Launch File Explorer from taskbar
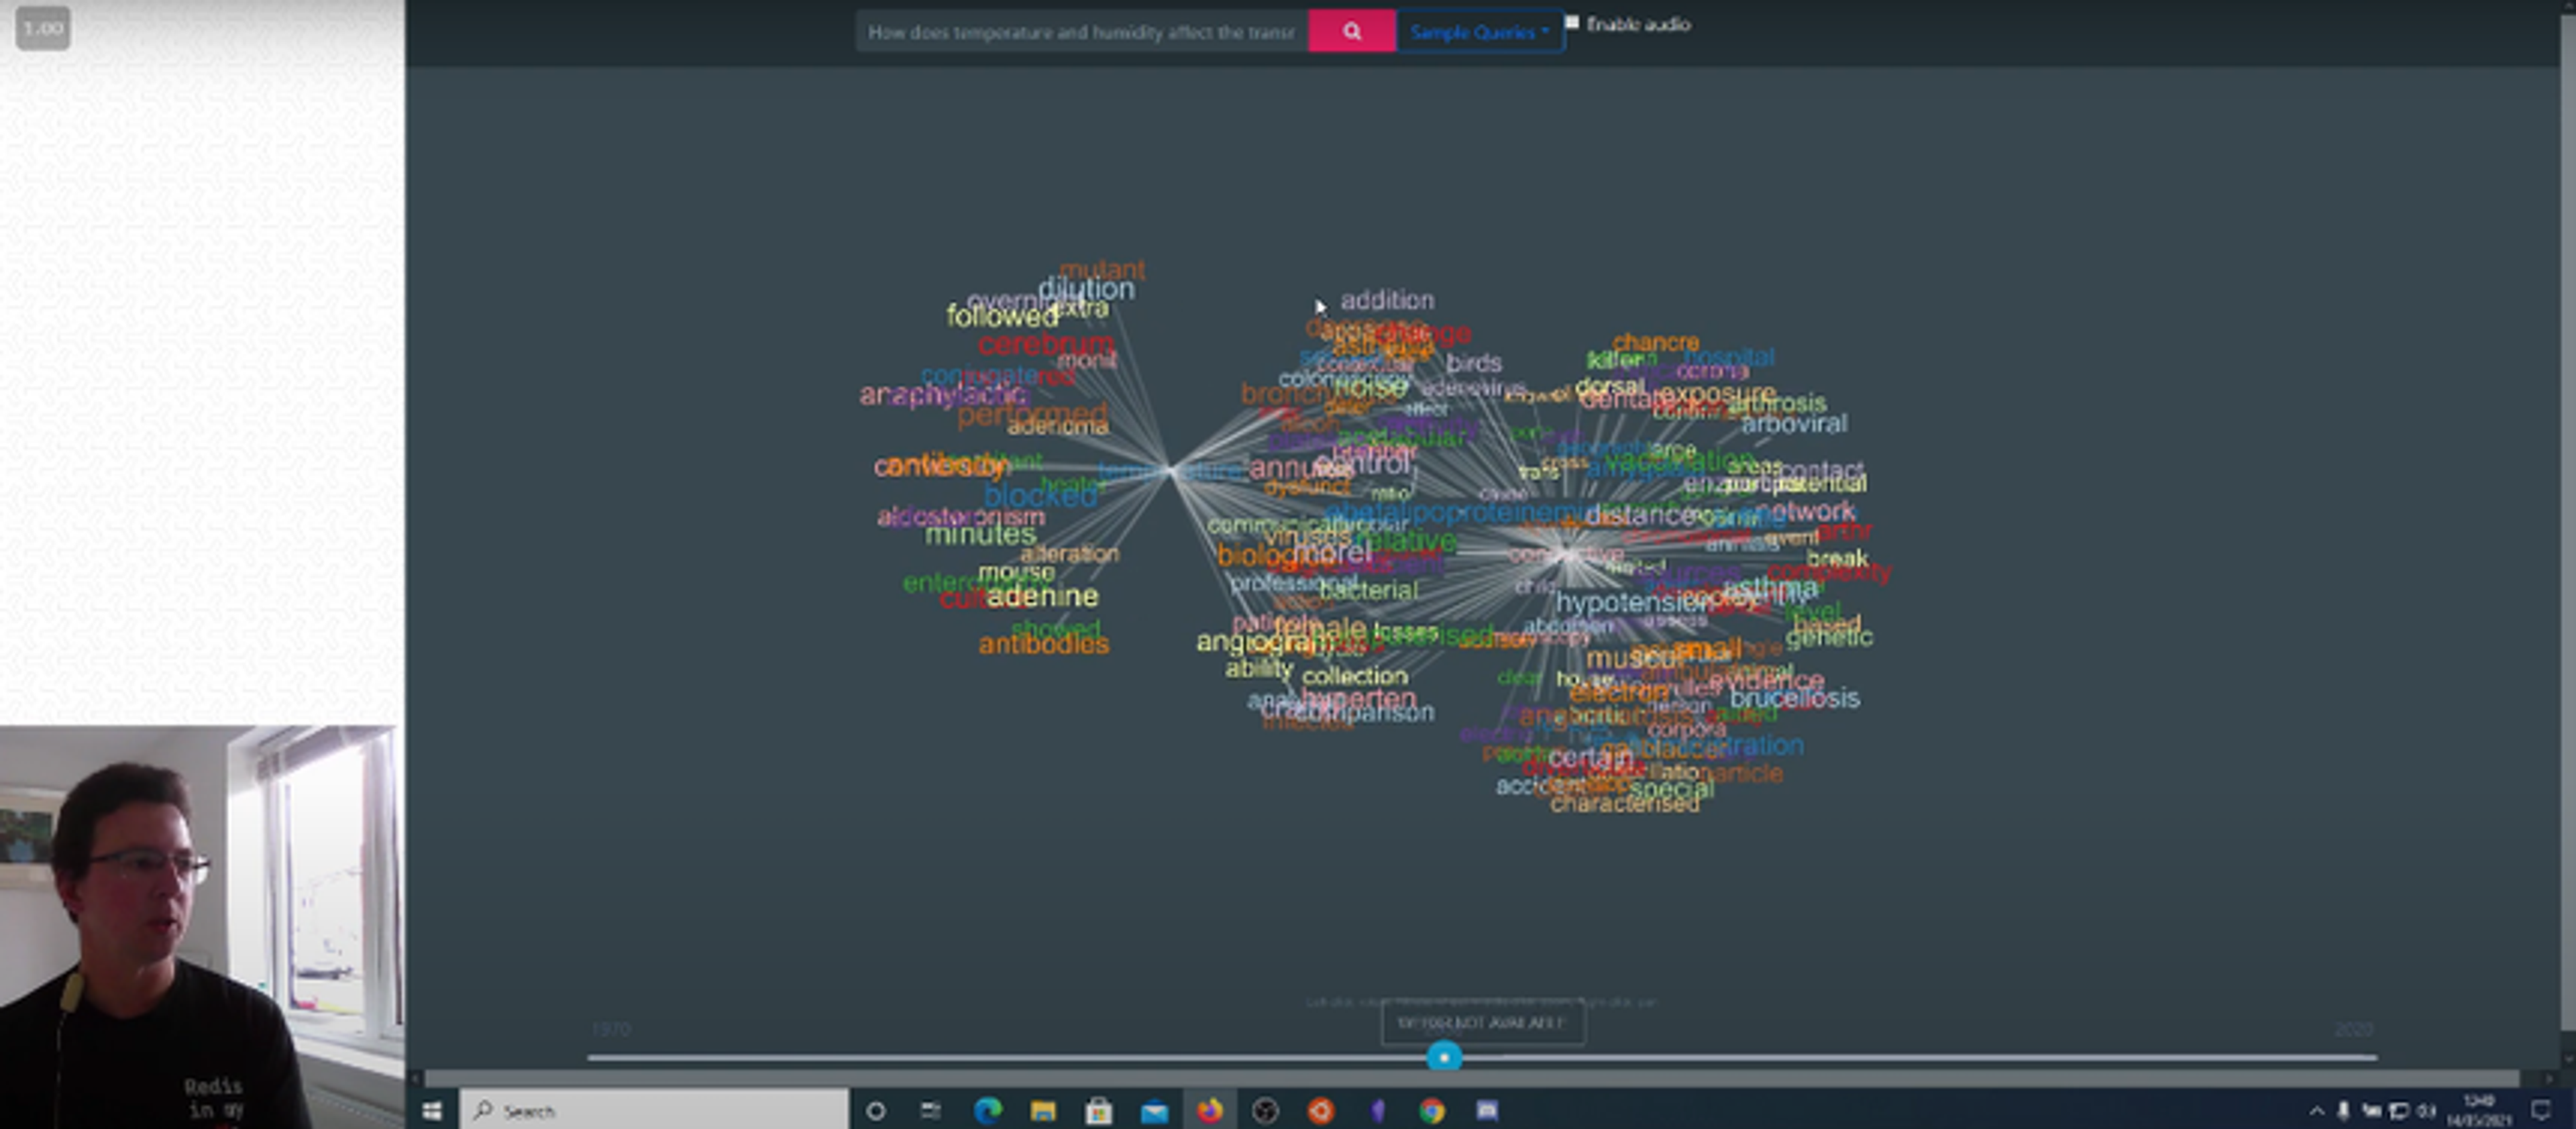This screenshot has width=2576, height=1129. point(1043,1110)
